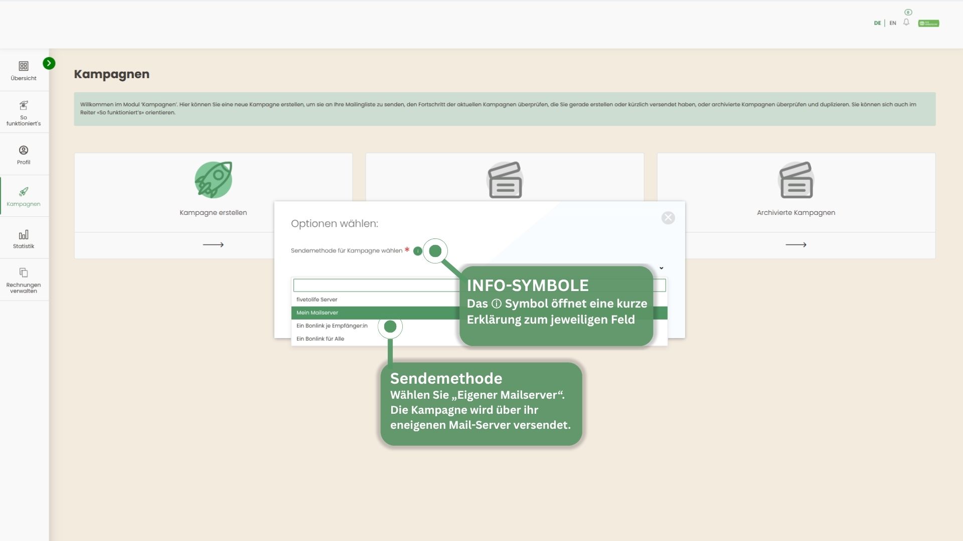Image resolution: width=963 pixels, height=541 pixels.
Task: Open the So funktioniert's guide icon
Action: pos(24,105)
